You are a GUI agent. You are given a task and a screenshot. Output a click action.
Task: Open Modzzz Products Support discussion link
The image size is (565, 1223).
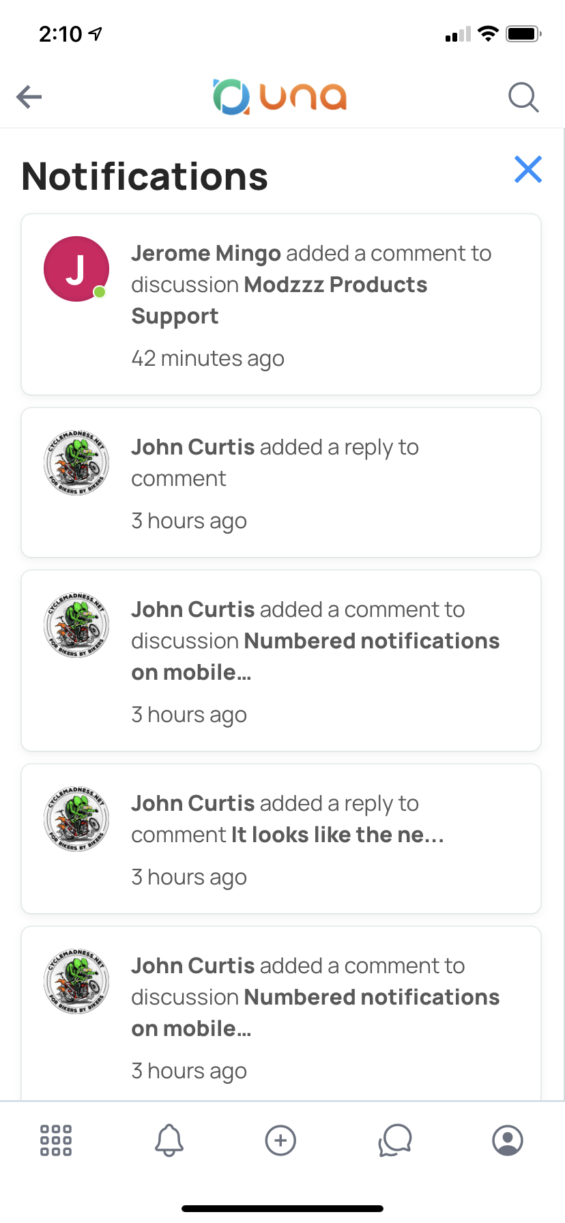pos(335,285)
